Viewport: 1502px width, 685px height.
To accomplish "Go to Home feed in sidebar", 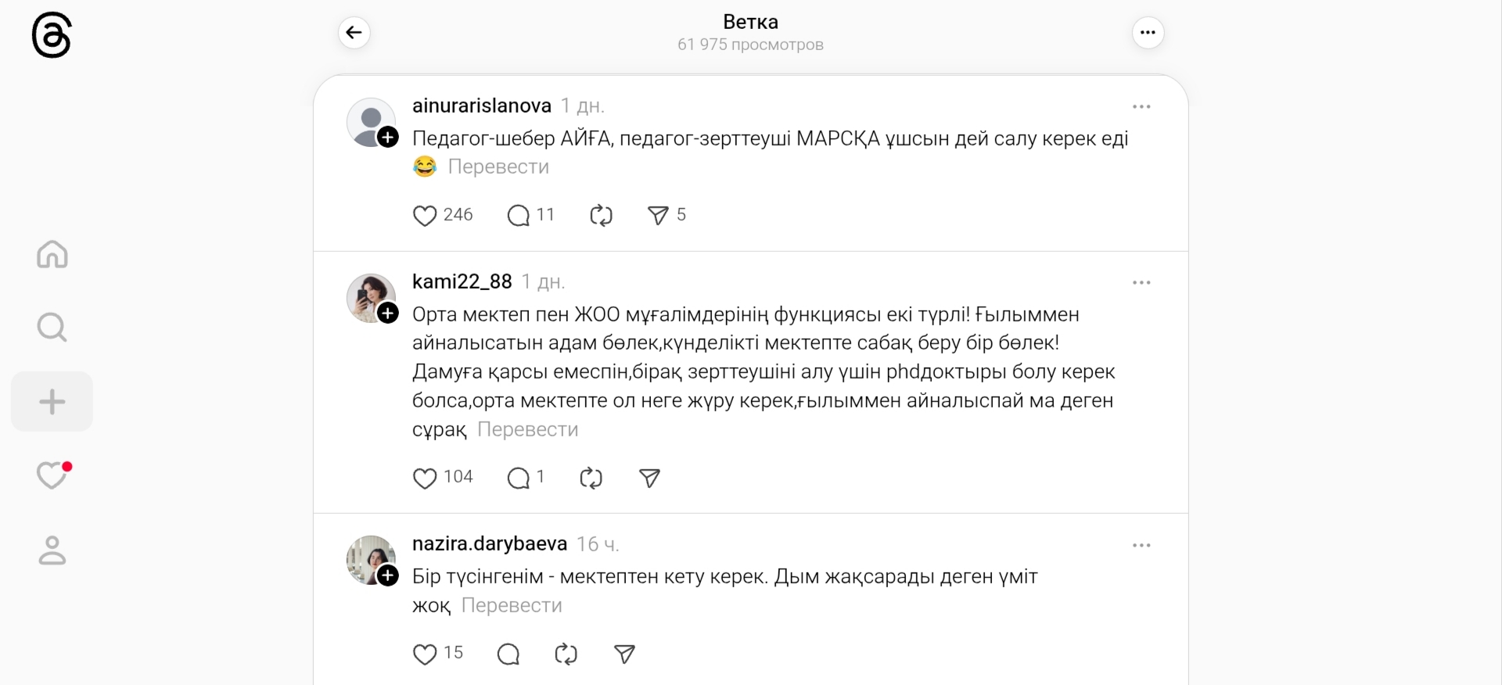I will tap(52, 254).
